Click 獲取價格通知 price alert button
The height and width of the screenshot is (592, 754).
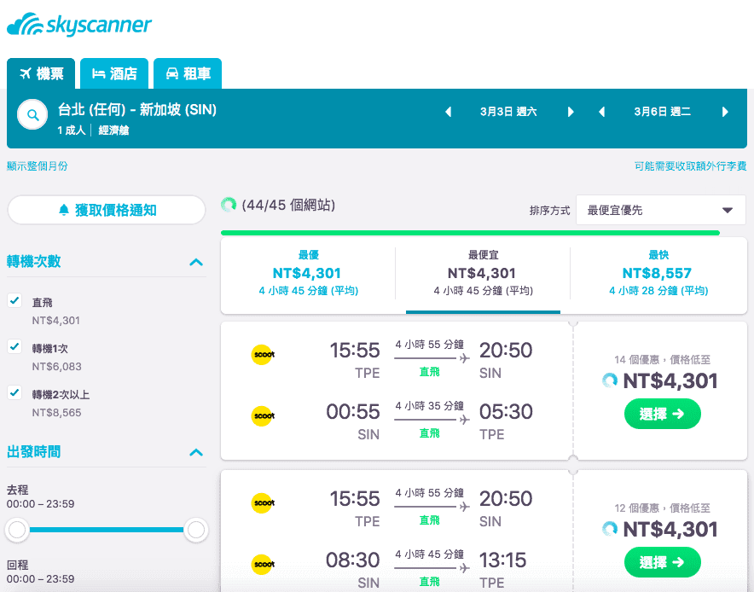tap(107, 210)
